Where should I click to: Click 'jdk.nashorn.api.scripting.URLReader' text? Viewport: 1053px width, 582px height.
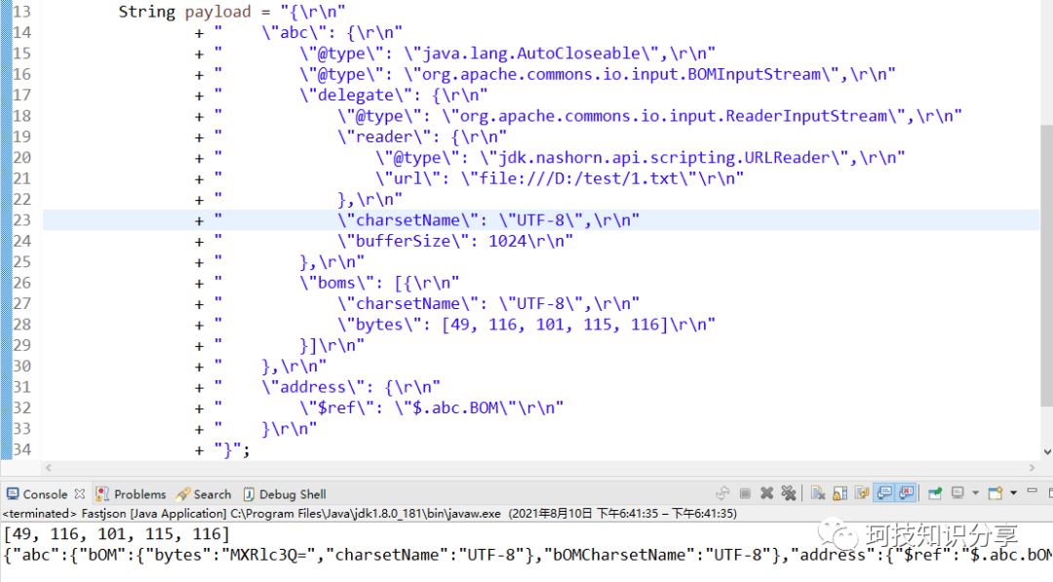point(664,158)
